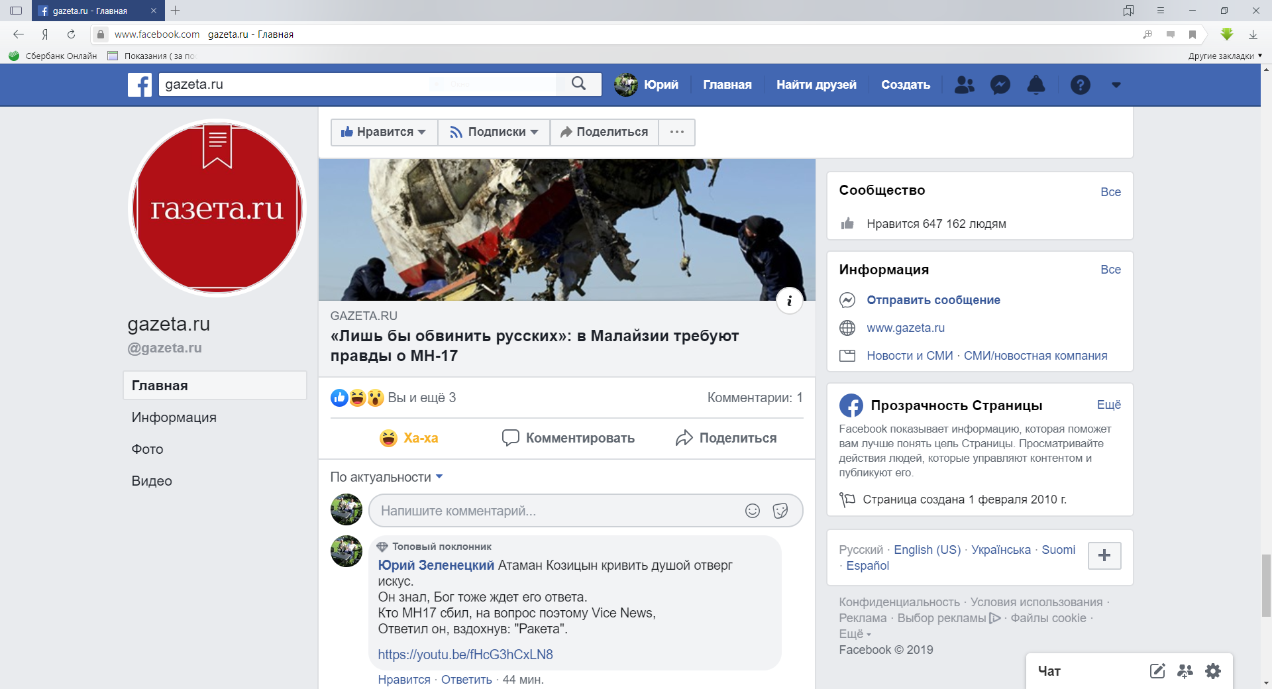1272x689 pixels.
Task: Click browser back arrow
Action: (19, 34)
